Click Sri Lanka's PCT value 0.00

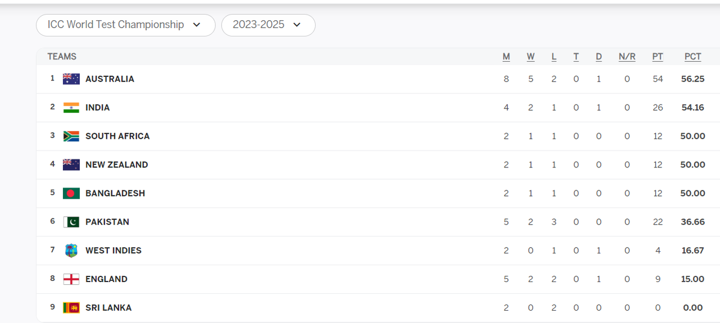[693, 308]
